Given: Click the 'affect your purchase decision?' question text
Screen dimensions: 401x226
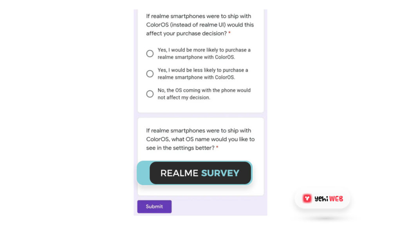Looking at the screenshot, I should [186, 34].
